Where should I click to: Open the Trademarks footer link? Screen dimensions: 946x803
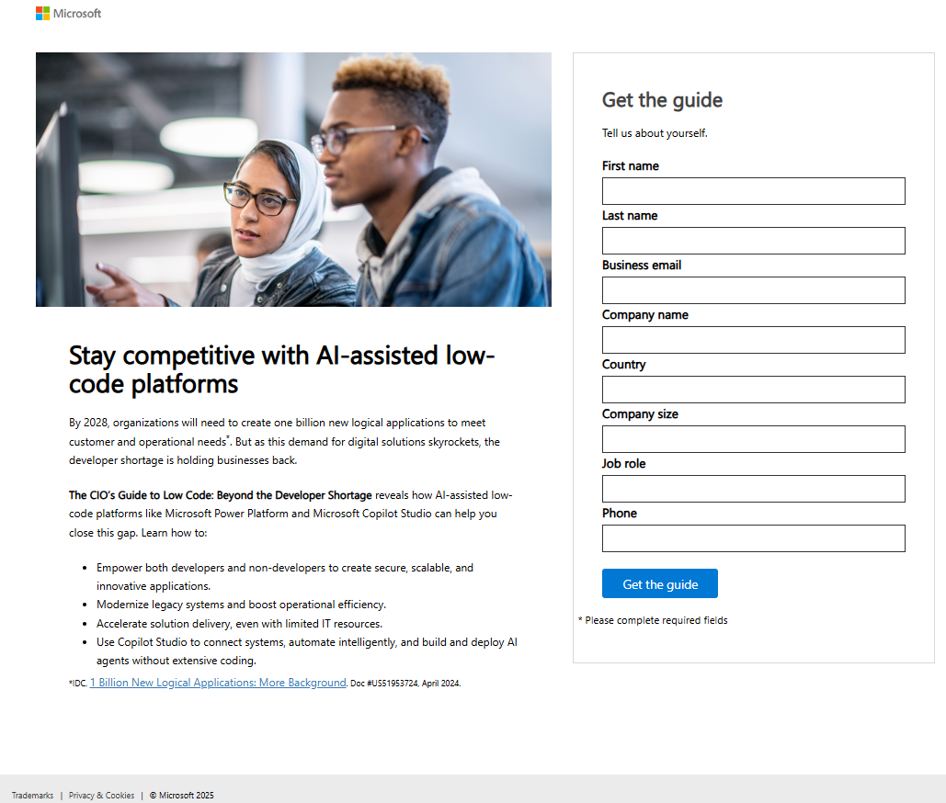tap(32, 795)
